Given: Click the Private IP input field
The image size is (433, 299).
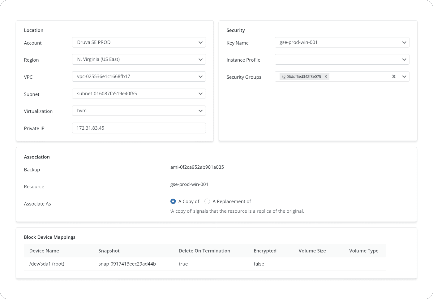Looking at the screenshot, I should [x=139, y=128].
